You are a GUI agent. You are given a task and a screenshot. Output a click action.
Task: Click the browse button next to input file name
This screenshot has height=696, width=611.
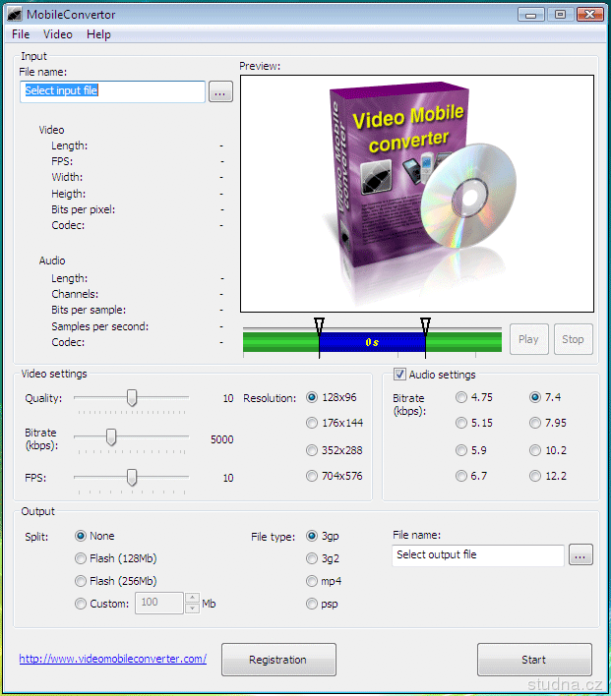coord(220,91)
